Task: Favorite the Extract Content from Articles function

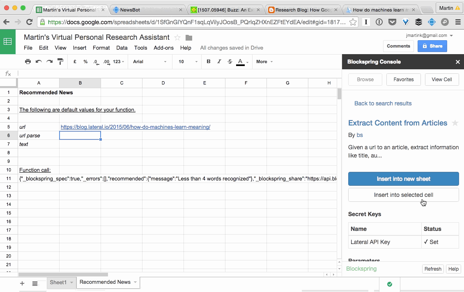Action: (x=455, y=123)
